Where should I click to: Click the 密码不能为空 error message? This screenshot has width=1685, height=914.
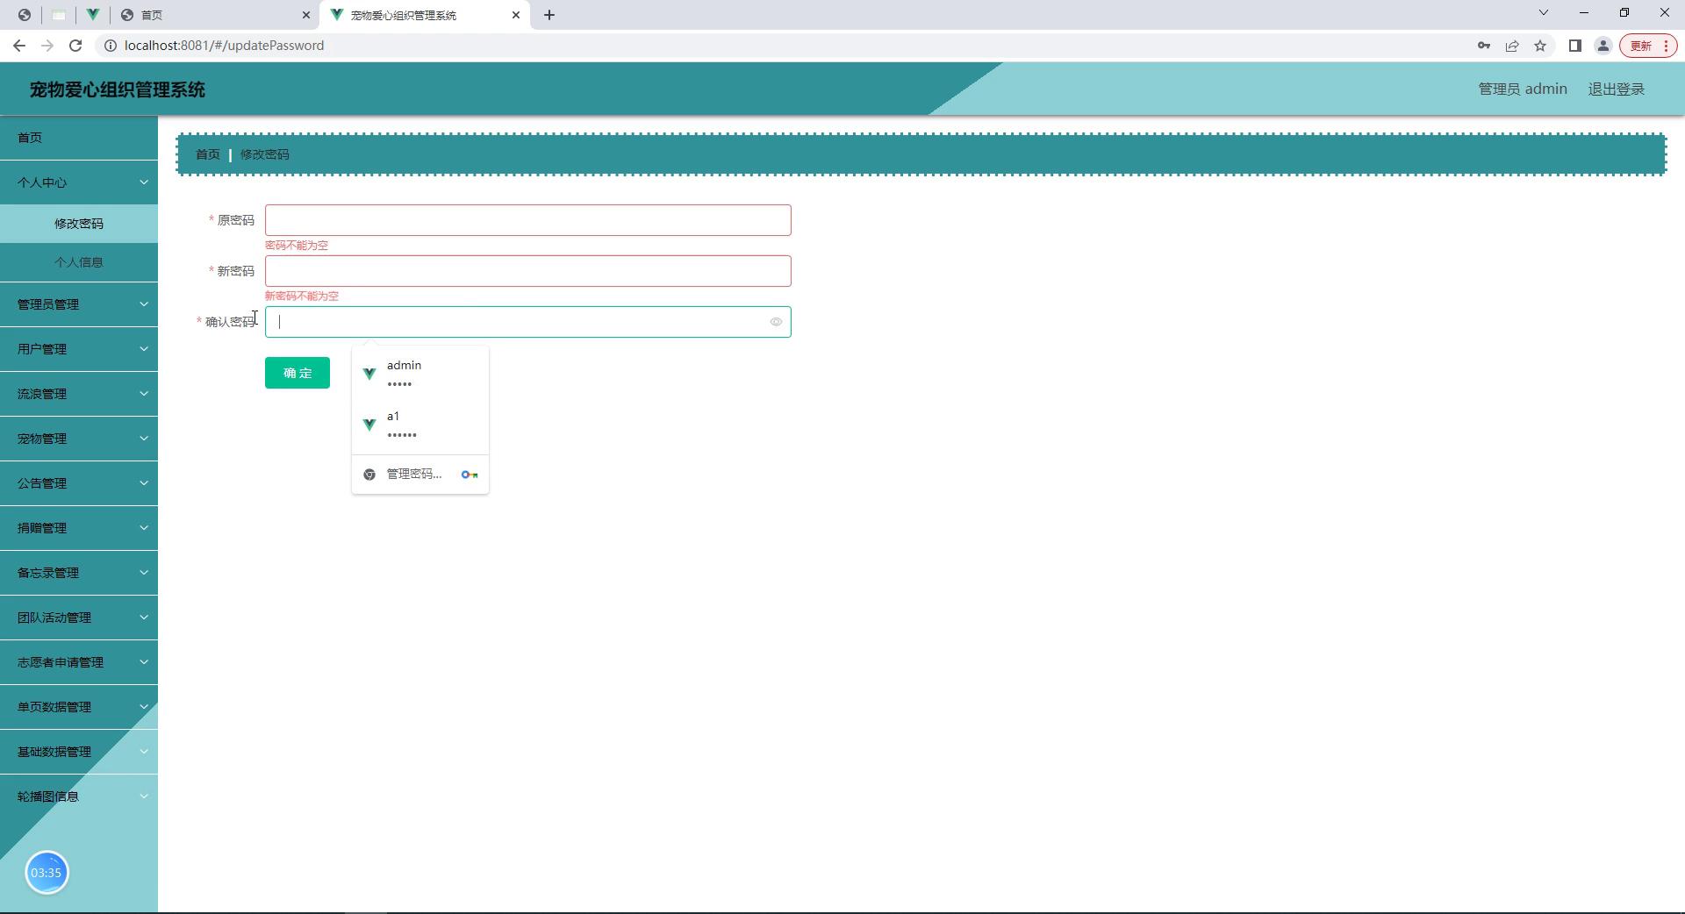(x=297, y=246)
